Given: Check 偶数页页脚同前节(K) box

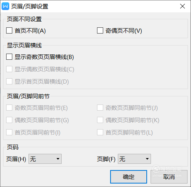Looking at the screenshot, I should (100, 120).
